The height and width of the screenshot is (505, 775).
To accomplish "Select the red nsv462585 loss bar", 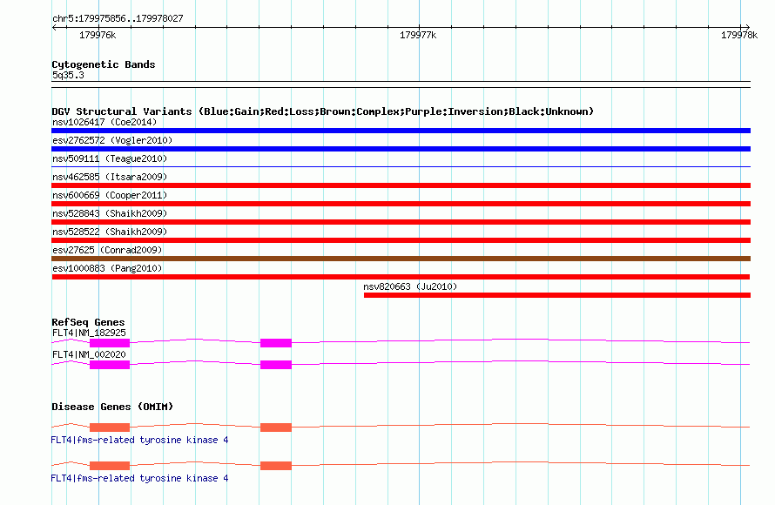I will (401, 185).
